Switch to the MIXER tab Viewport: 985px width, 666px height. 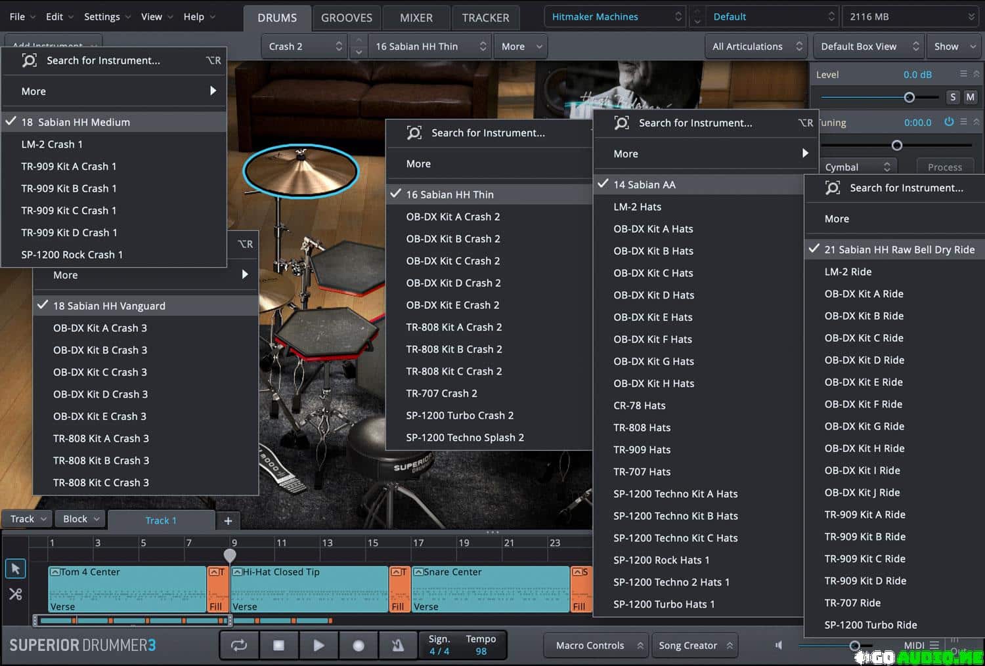[x=416, y=18]
